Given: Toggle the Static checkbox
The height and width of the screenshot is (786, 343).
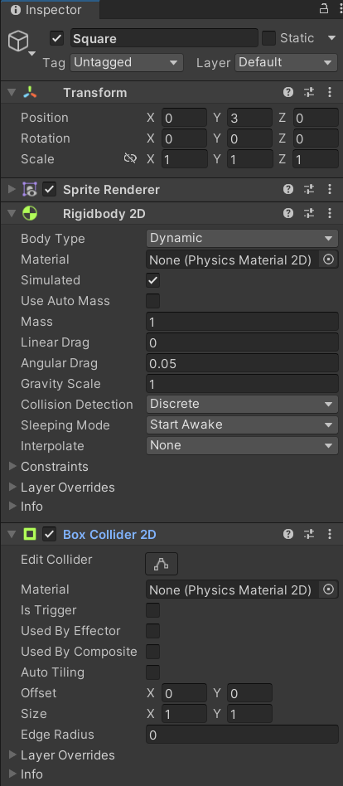Looking at the screenshot, I should point(269,38).
